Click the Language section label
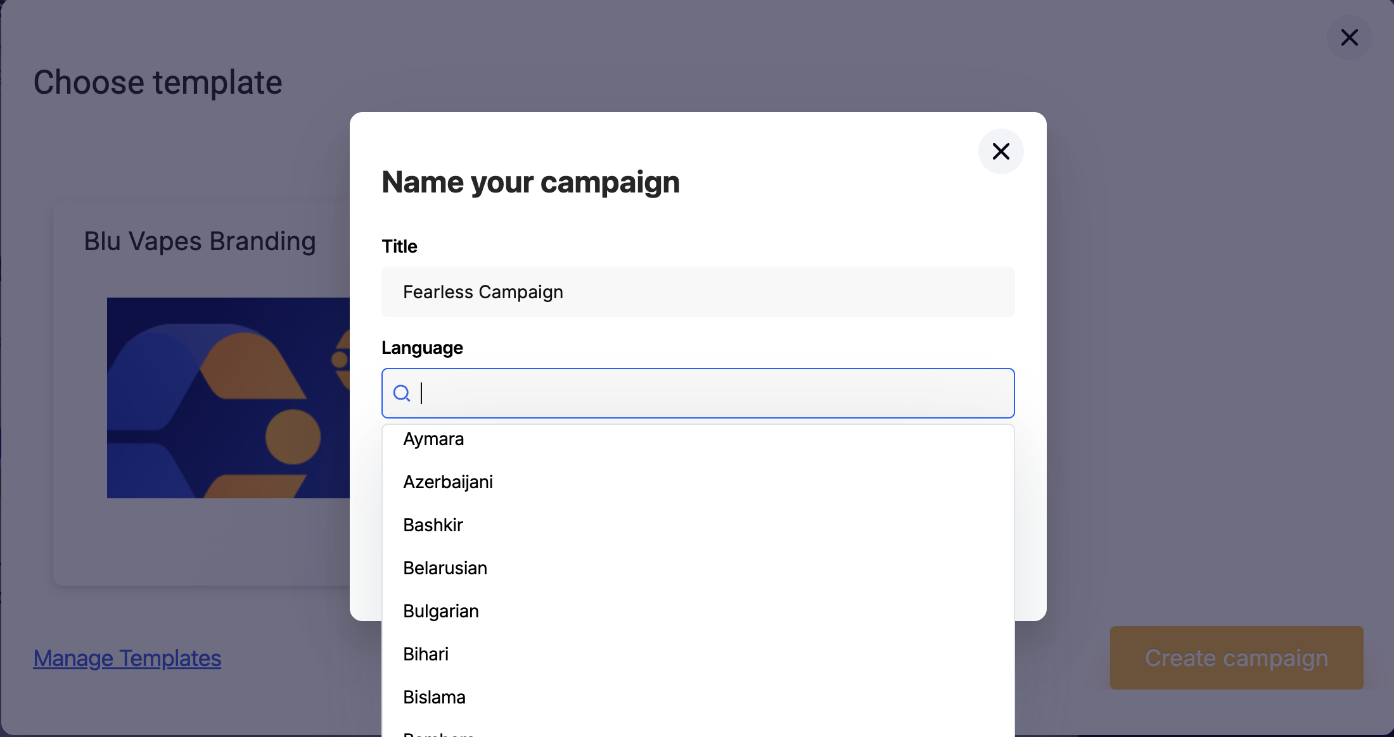 421,348
